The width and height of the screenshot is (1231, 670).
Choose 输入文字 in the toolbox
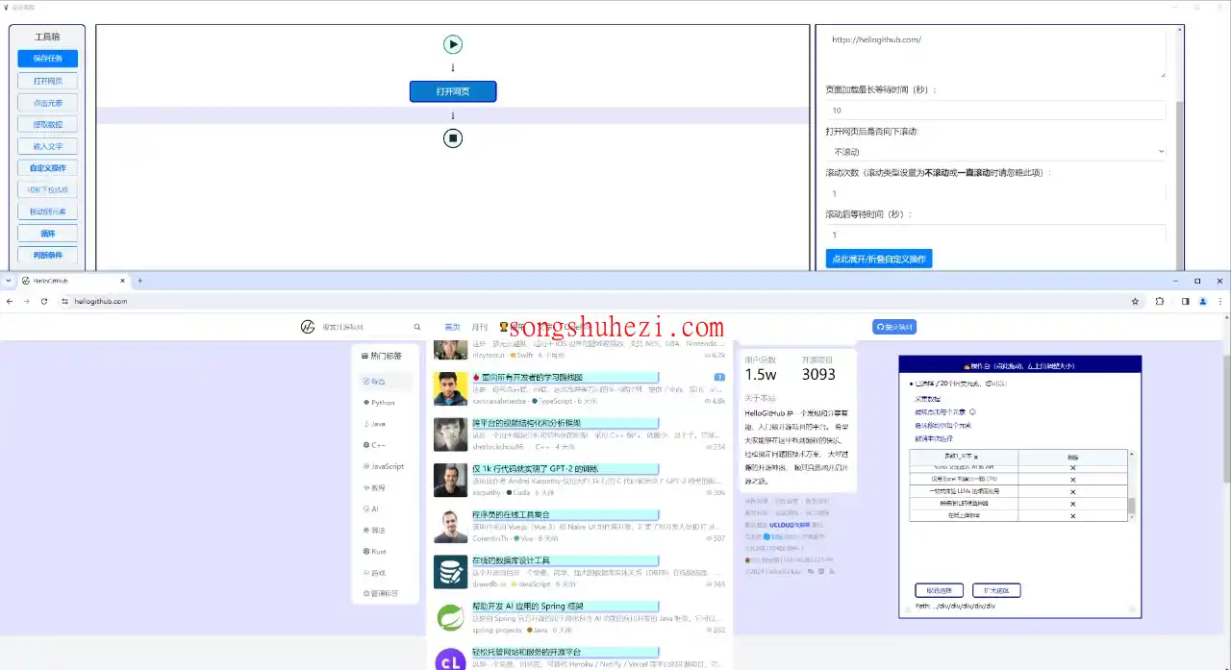[47, 147]
